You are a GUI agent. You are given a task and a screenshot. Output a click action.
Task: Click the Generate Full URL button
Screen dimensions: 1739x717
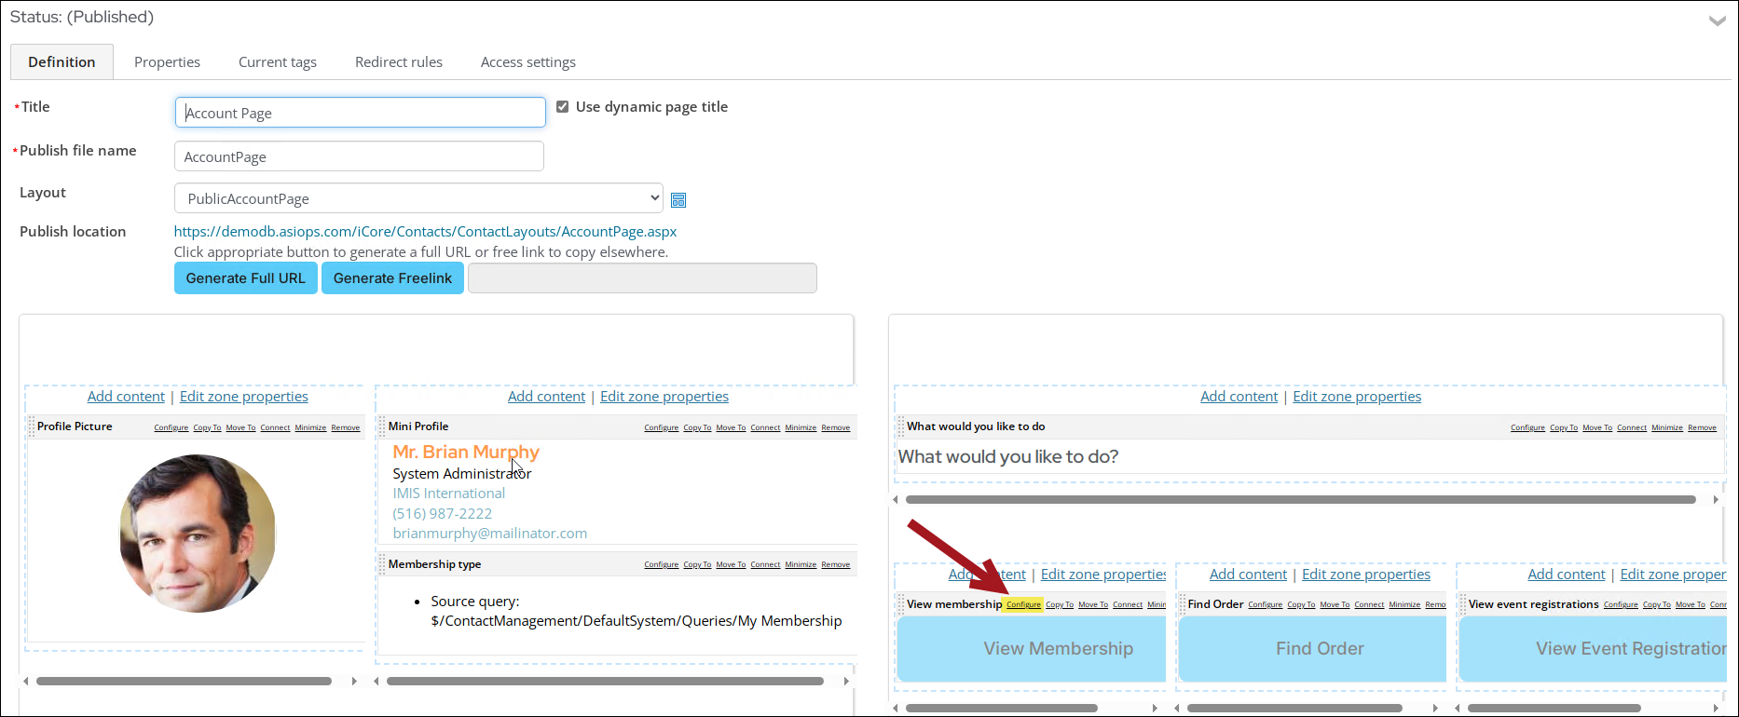tap(246, 277)
